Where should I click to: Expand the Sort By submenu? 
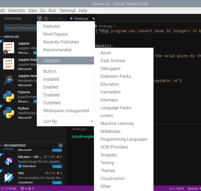click(x=65, y=121)
